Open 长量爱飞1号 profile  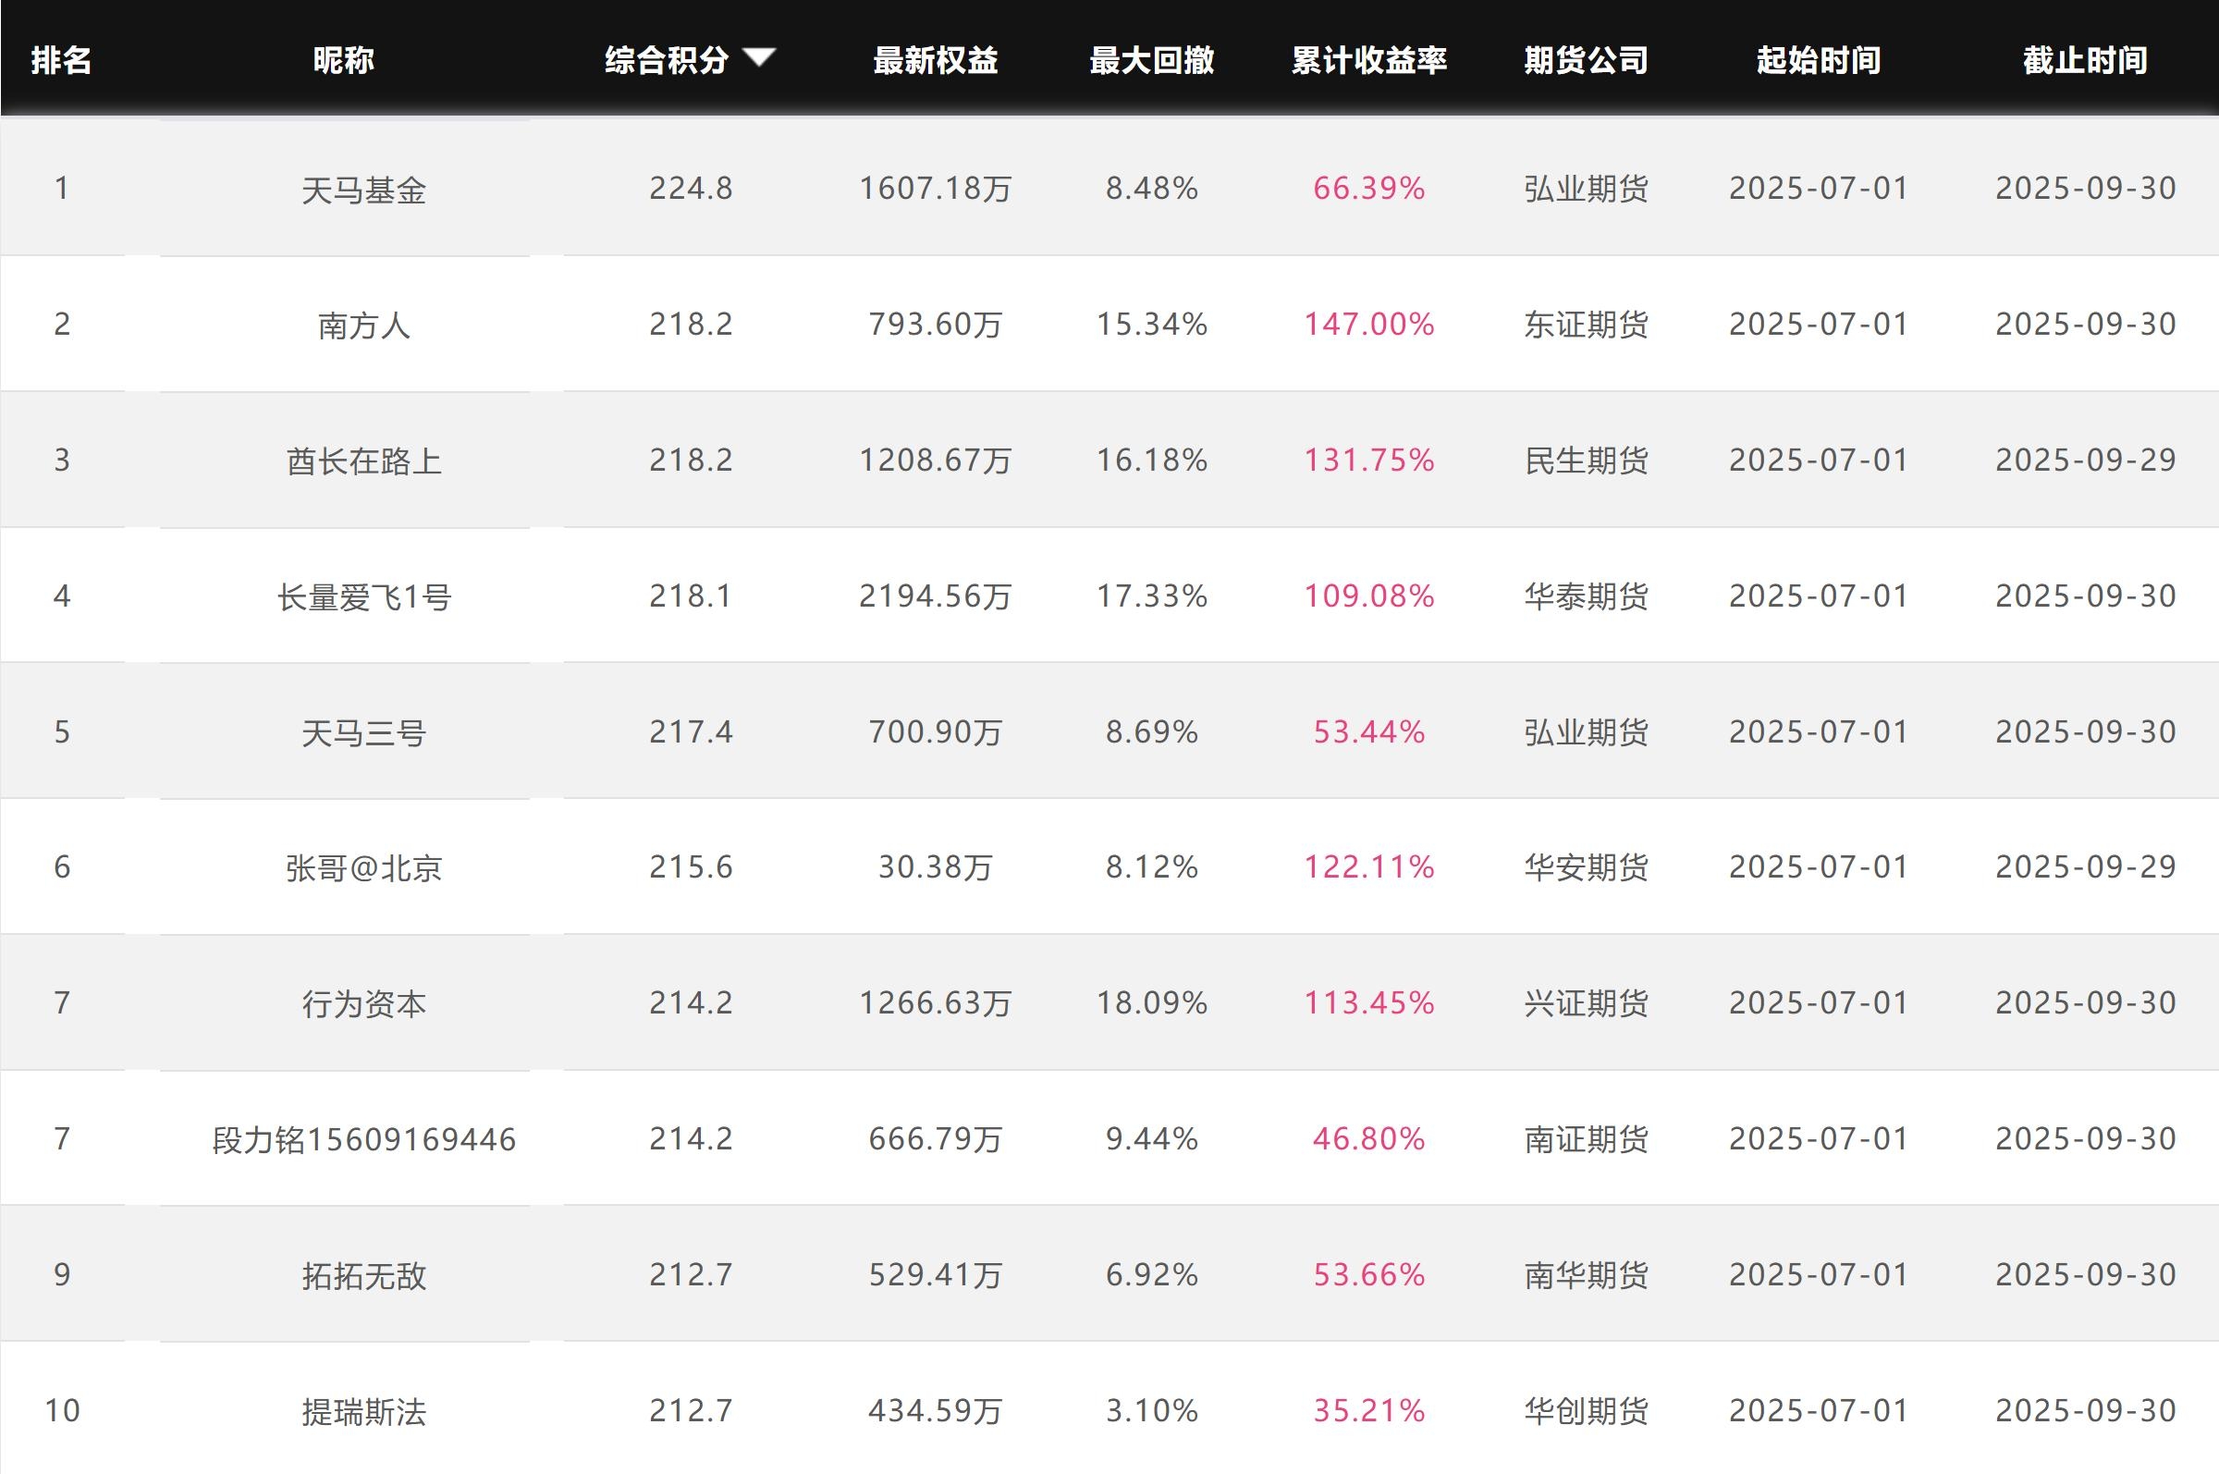(x=363, y=597)
